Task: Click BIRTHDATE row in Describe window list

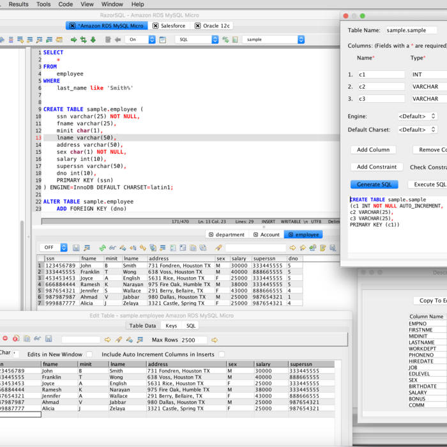Action: tap(427, 386)
